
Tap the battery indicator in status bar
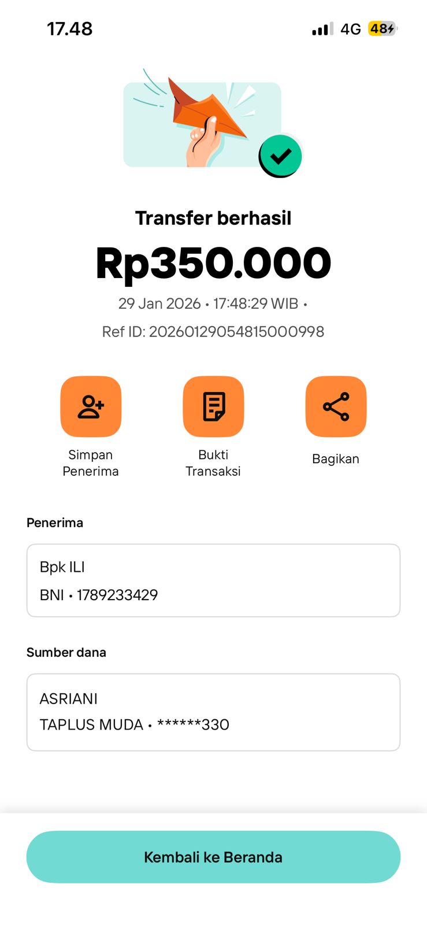click(x=383, y=29)
